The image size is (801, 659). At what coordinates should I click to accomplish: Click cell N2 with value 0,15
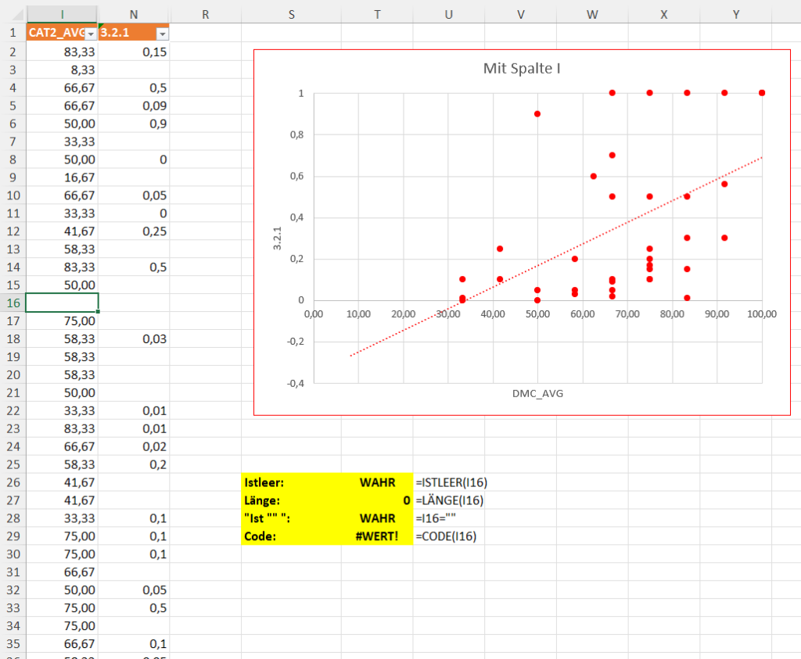134,52
